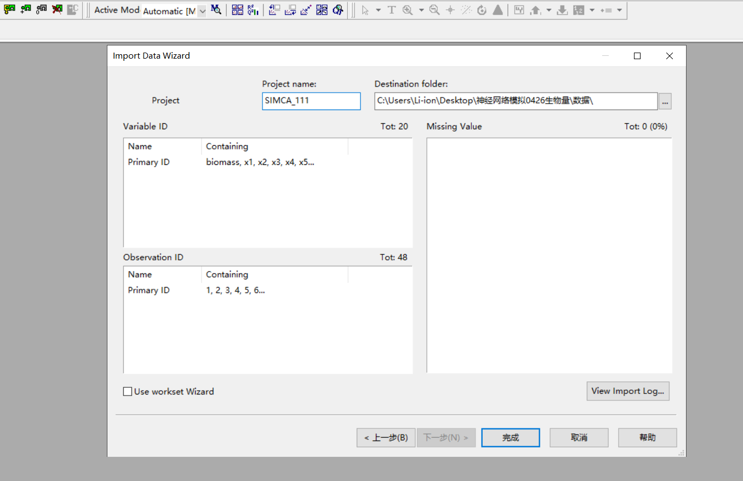
Task: Click the diagonal scatter line plot icon
Action: pyautogui.click(x=306, y=10)
